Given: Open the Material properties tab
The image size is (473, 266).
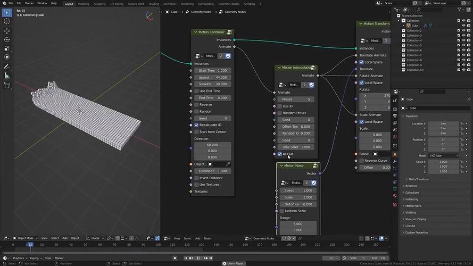Looking at the screenshot, I should (395, 196).
